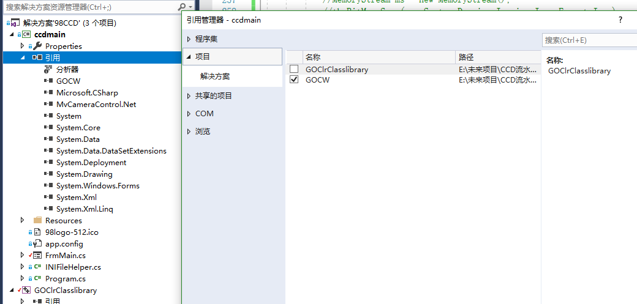The image size is (637, 304).
Task: Click the 引用 references icon under ccdmain
Action: [37, 57]
